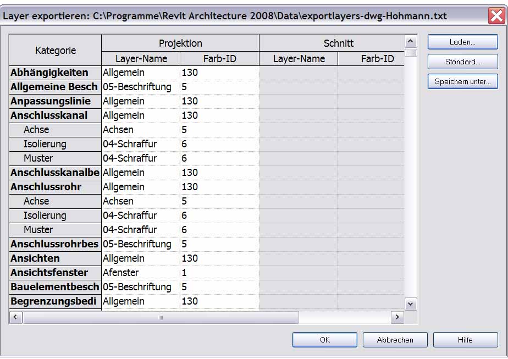Edit 05-Beschriftung of Anschlussrohrbes

141,244
